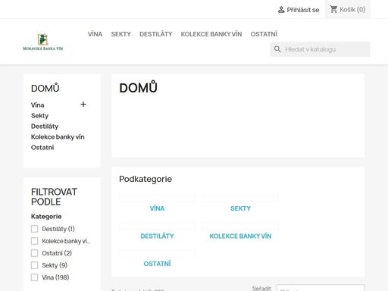Open SEKTY in the top menu

[x=121, y=34]
